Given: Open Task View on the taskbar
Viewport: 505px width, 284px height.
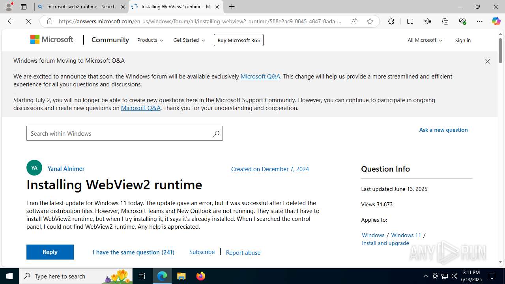Looking at the screenshot, I should 142,276.
